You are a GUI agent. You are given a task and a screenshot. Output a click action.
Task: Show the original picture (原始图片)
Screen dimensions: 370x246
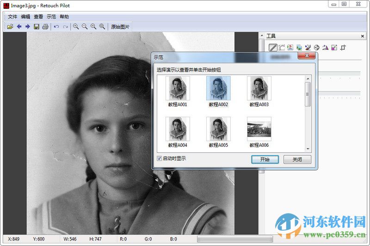tap(120, 27)
